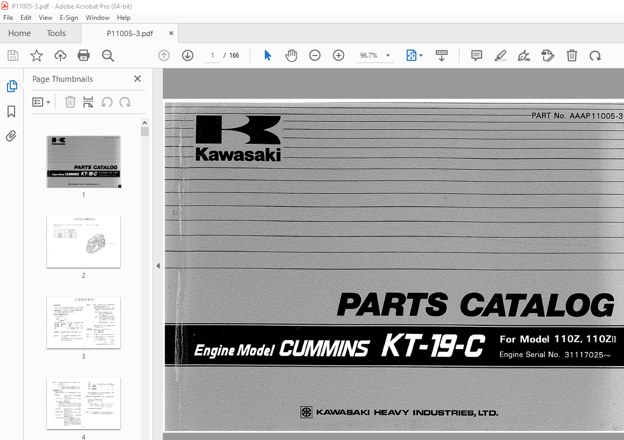Add a sticky note comment
Viewport: 624px width, 440px height.
476,55
